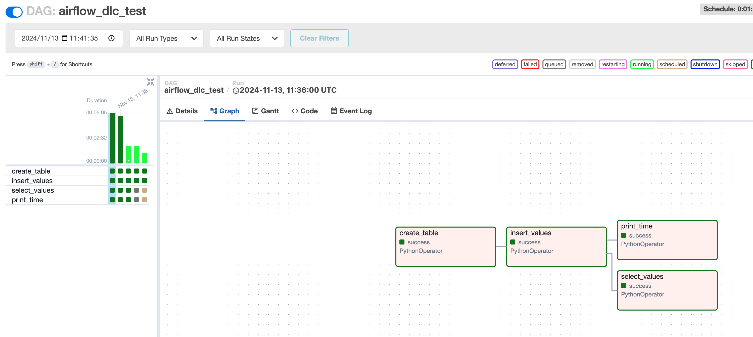Open the All Run States dropdown
Viewport: 753px width, 337px height.
[247, 38]
